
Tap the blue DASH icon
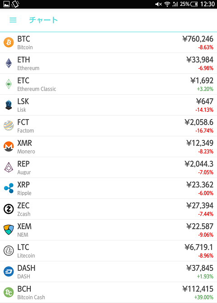click(x=9, y=271)
